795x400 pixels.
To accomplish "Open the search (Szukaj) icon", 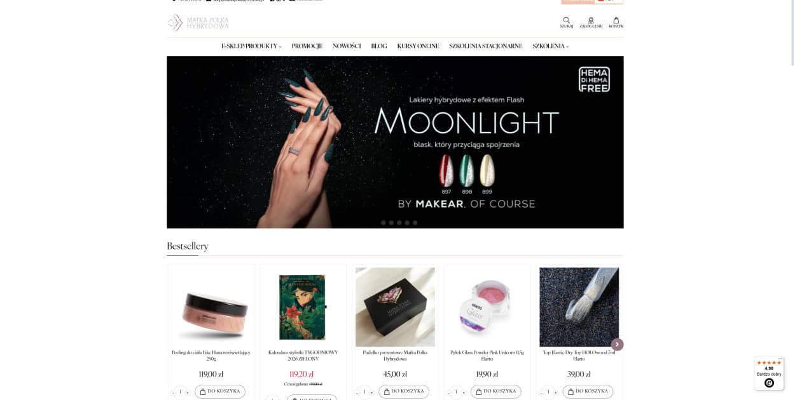I will click(566, 22).
